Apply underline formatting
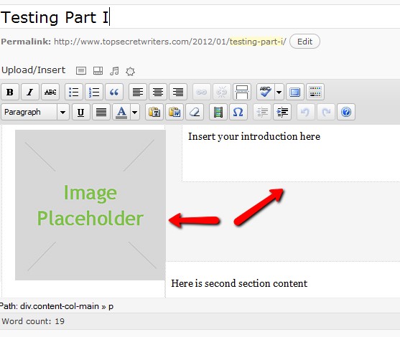400x337 pixels. click(x=81, y=112)
